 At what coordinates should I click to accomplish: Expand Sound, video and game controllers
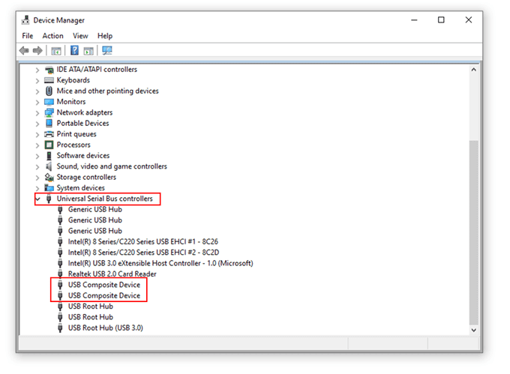[37, 166]
